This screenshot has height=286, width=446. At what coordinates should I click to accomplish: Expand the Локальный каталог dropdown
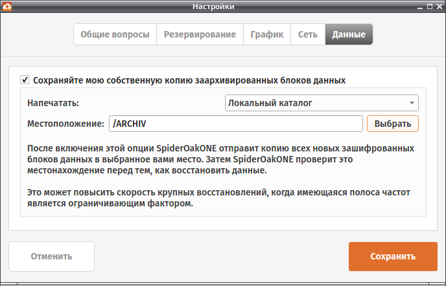[322, 103]
